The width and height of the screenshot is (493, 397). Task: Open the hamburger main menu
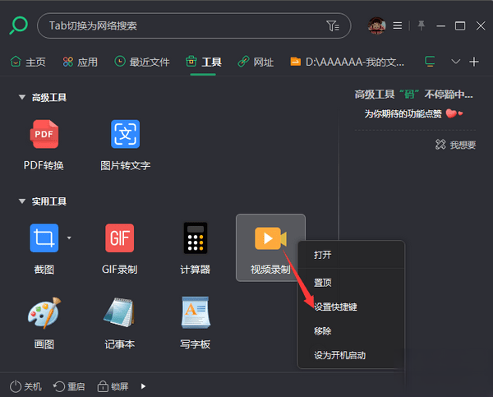398,25
